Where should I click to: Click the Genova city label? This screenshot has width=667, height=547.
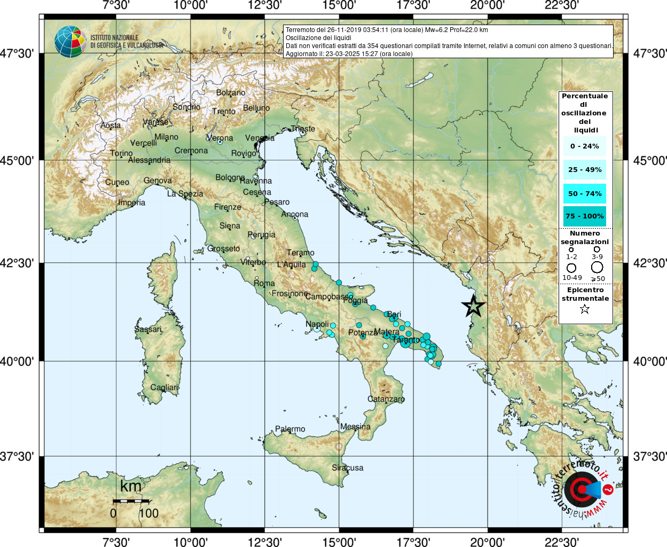tap(158, 181)
